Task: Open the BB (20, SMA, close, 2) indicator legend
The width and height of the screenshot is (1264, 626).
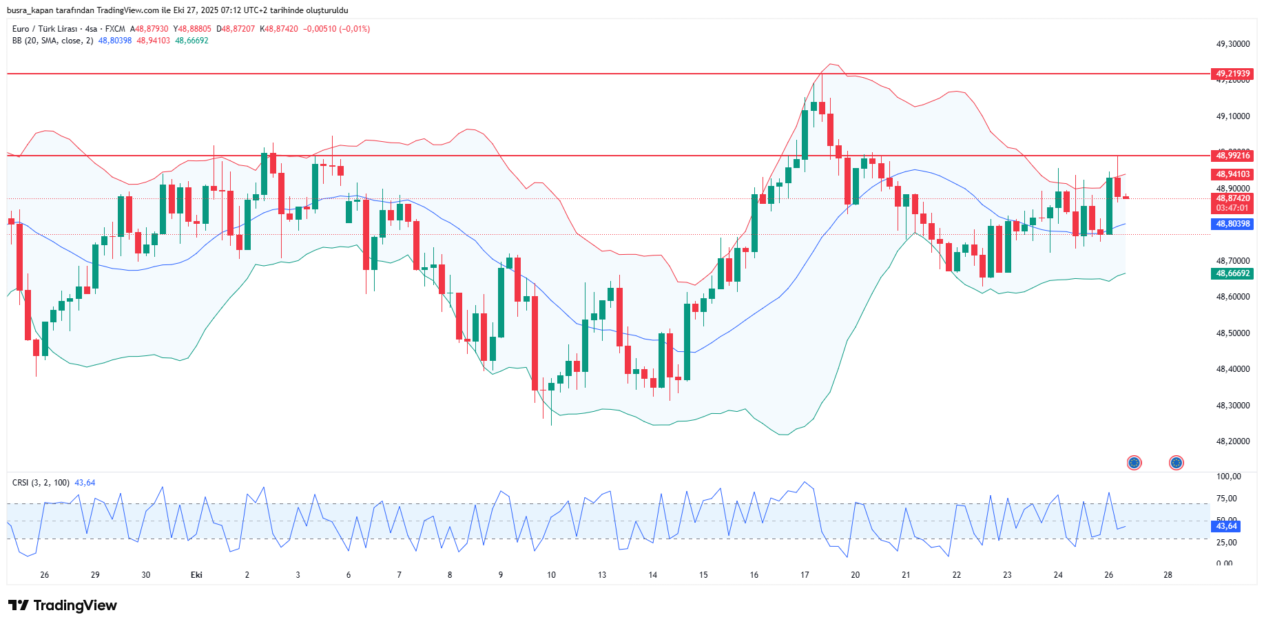Action: (52, 41)
